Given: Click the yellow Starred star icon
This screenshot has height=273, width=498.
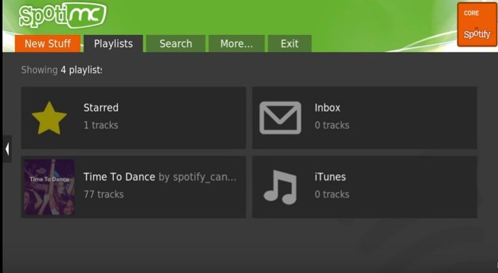Looking at the screenshot, I should [x=49, y=118].
